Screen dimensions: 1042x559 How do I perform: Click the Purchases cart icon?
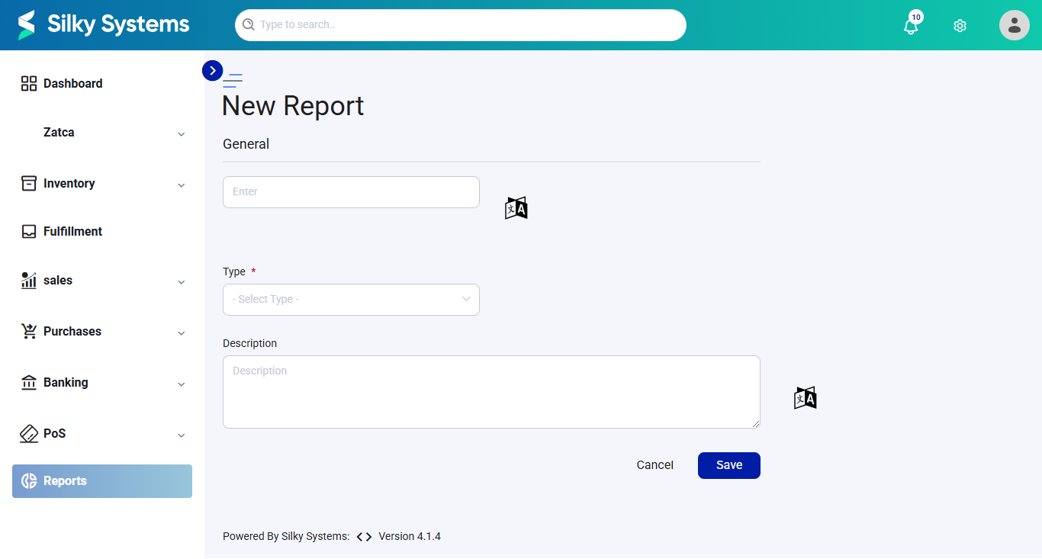[x=29, y=331]
